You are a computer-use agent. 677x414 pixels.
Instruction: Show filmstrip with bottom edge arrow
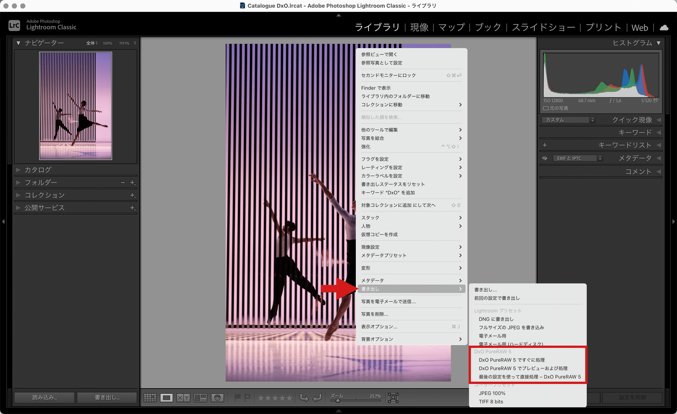click(338, 411)
